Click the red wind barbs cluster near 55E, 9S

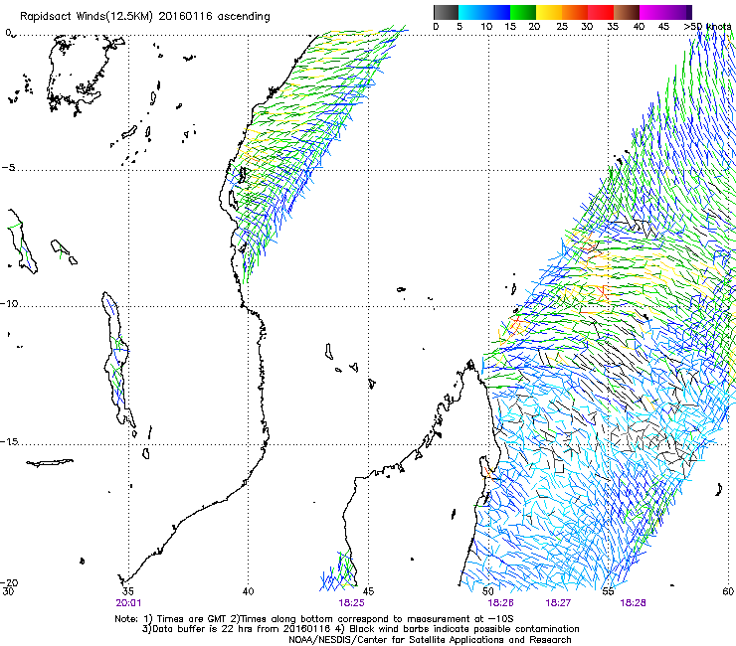602,292
